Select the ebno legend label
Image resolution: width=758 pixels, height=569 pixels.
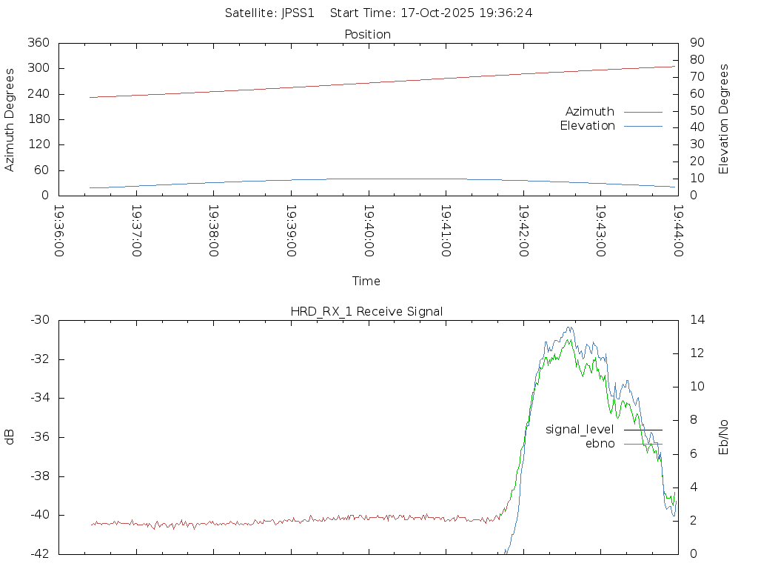pyautogui.click(x=600, y=444)
